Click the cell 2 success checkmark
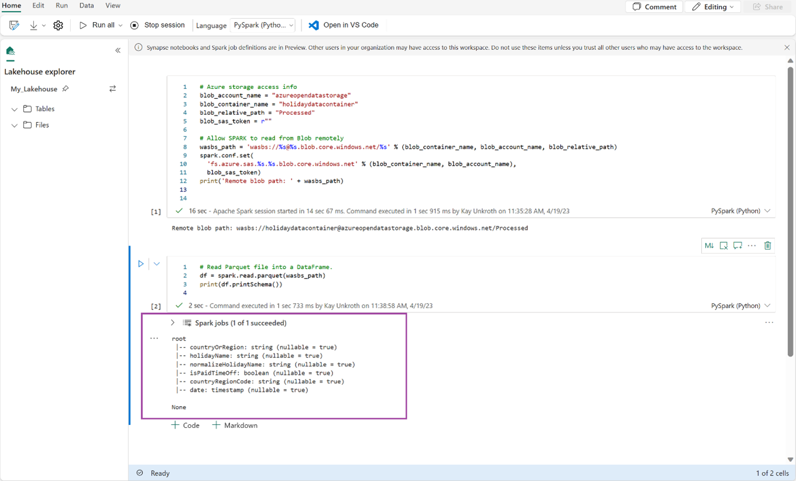 click(x=179, y=305)
